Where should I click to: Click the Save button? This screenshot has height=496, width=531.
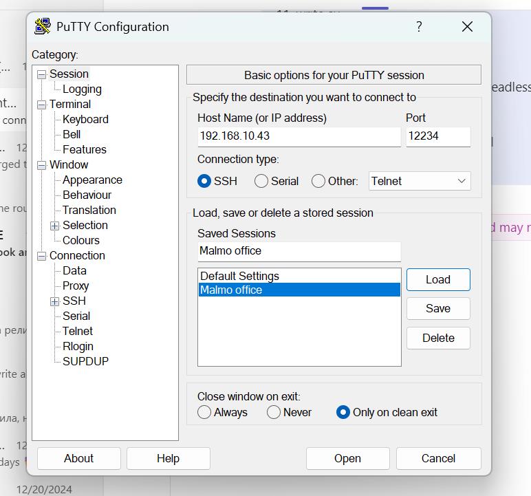(438, 309)
